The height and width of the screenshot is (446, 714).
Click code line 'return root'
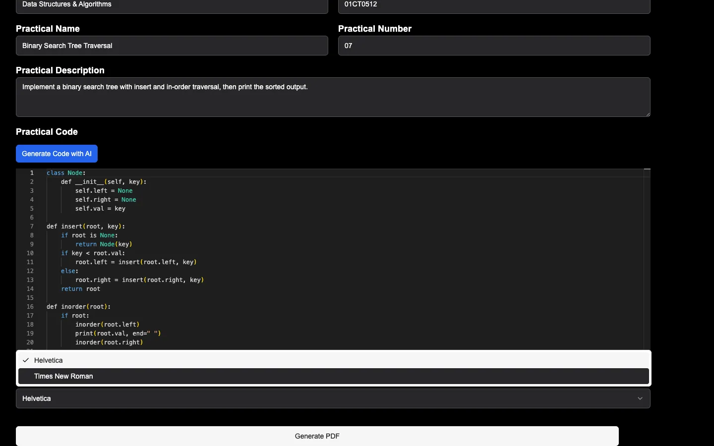[81, 289]
